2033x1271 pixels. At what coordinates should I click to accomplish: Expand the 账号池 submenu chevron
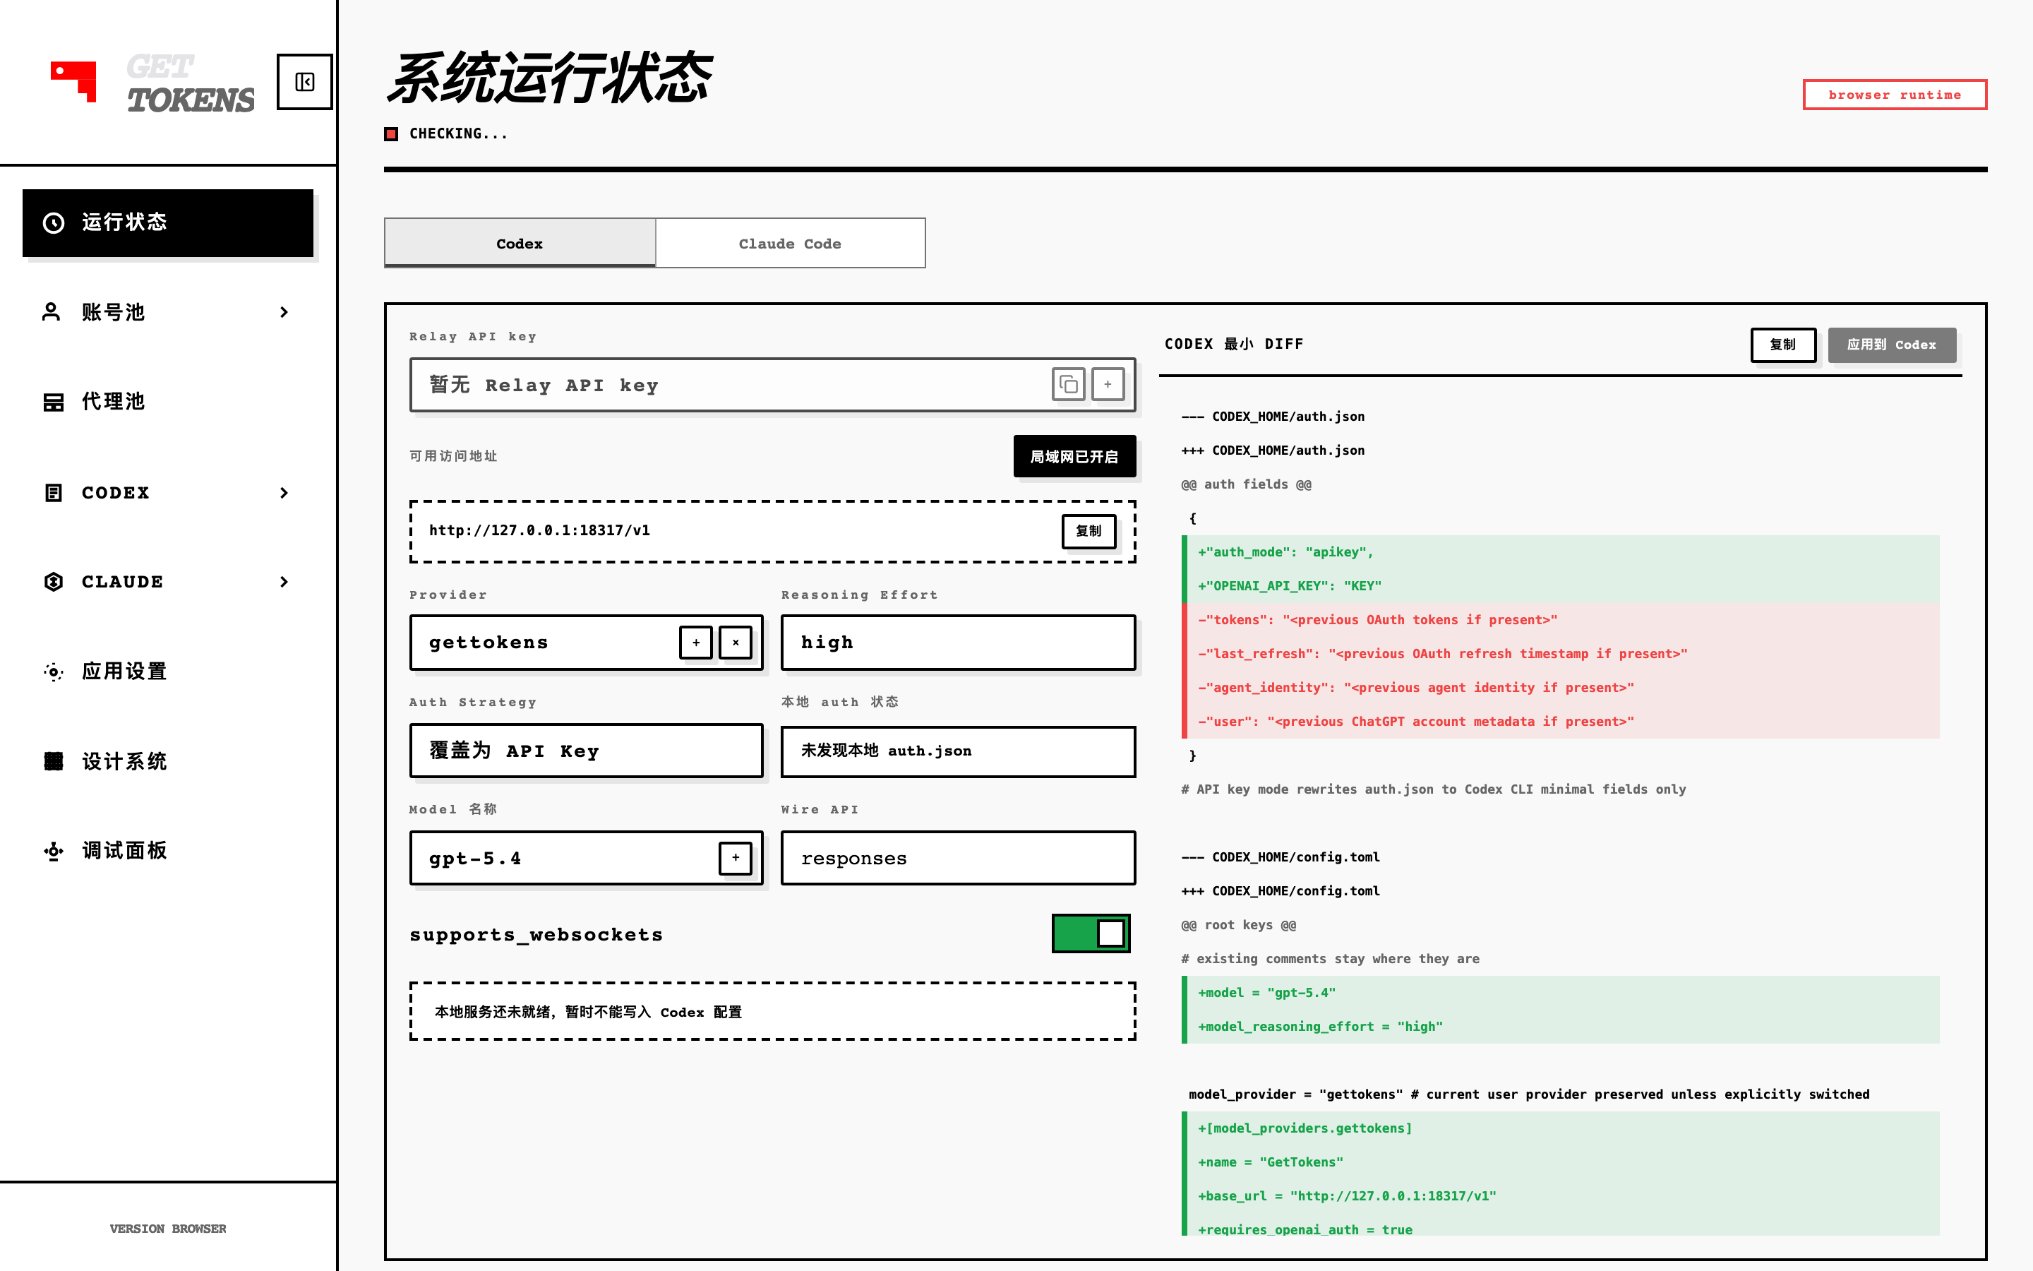(284, 312)
